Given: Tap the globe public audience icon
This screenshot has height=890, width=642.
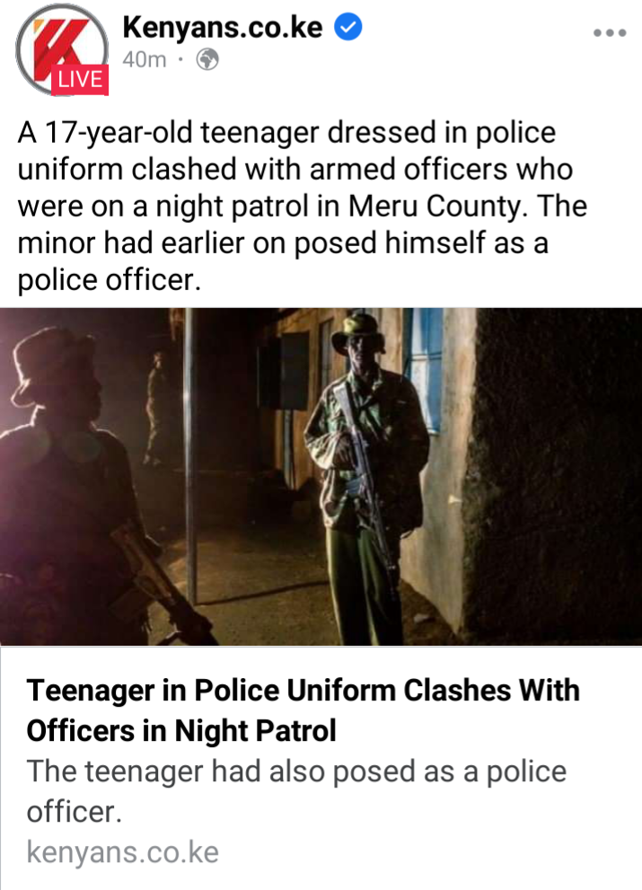Looking at the screenshot, I should tap(207, 59).
